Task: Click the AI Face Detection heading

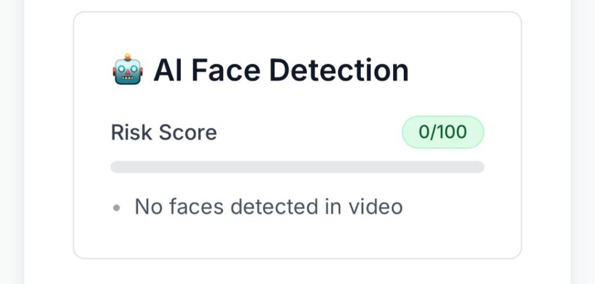Action: click(x=281, y=71)
